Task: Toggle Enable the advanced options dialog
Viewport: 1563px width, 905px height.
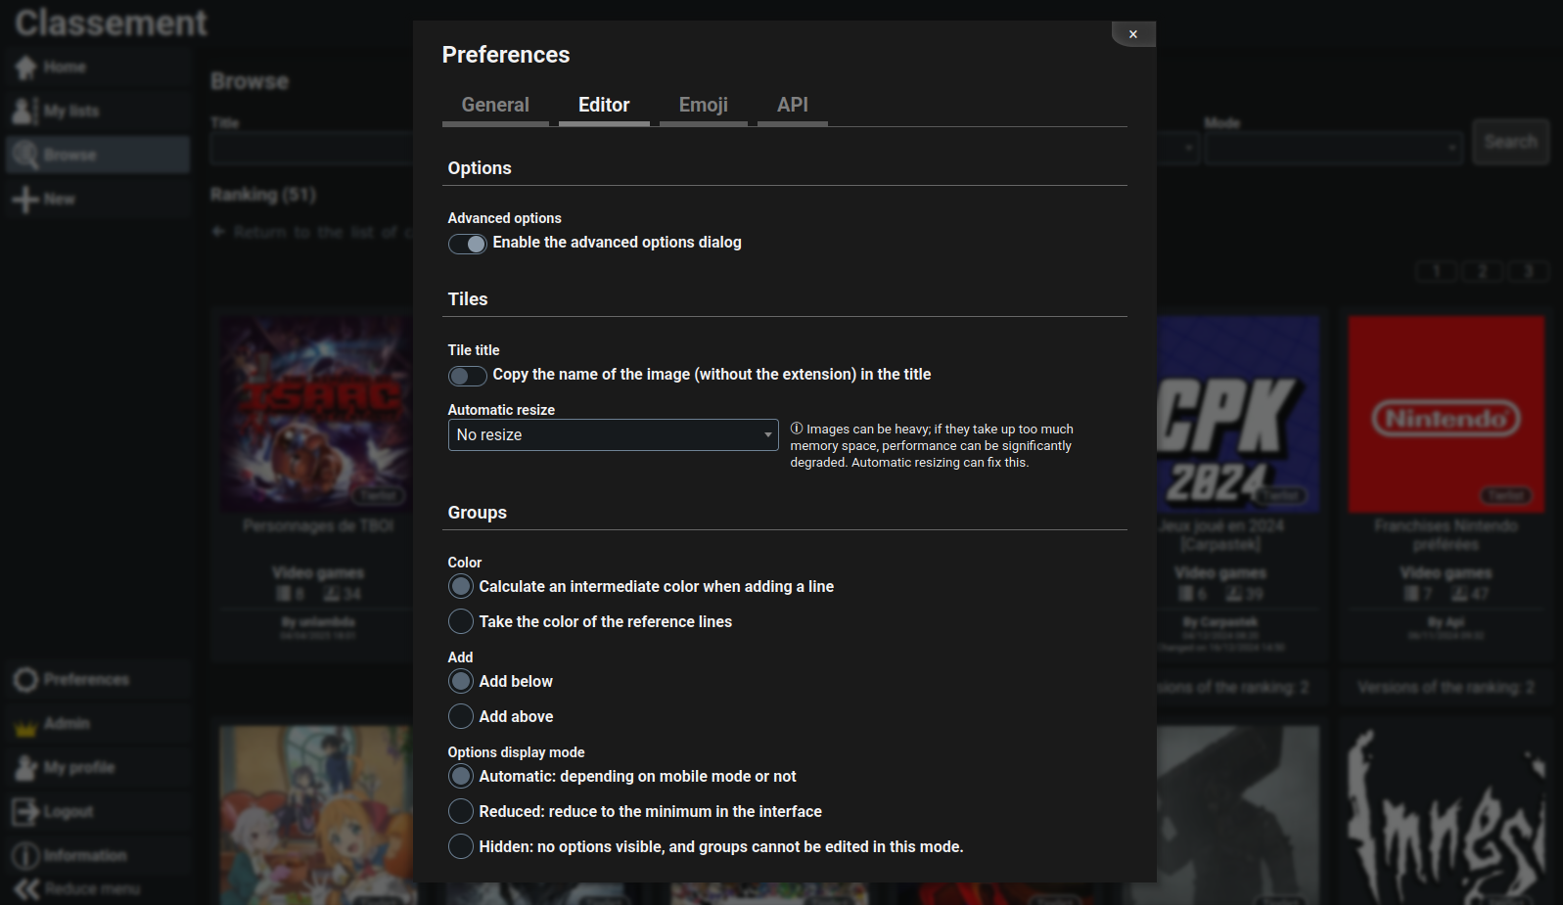Action: coord(468,244)
